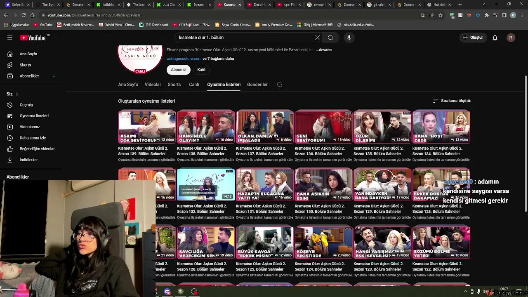Click the Uygulamalar apps bookmark

point(16,25)
